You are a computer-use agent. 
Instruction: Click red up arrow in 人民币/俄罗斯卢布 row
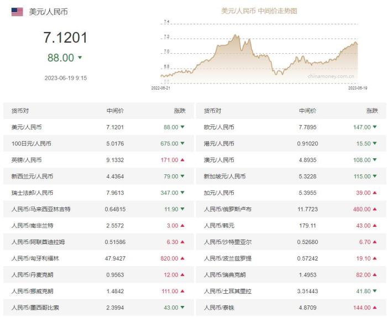(x=375, y=209)
